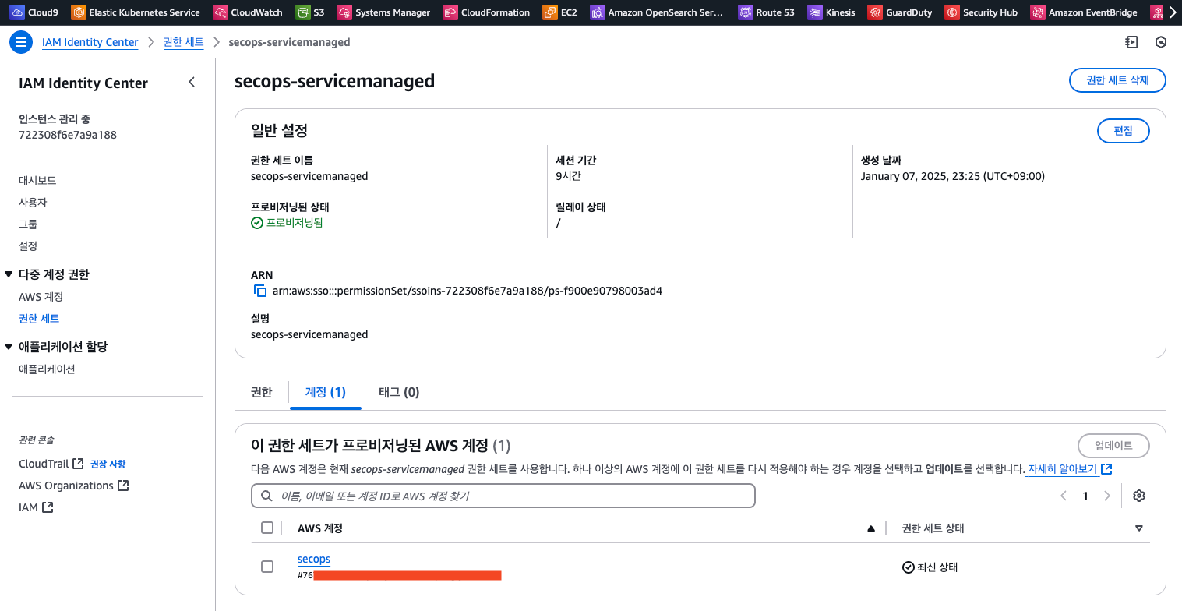Open the side panel icon in header
The image size is (1182, 611).
pyautogui.click(x=1131, y=42)
